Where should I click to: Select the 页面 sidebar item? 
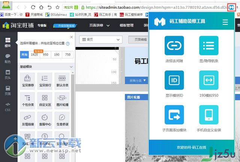pyautogui.click(x=7, y=91)
